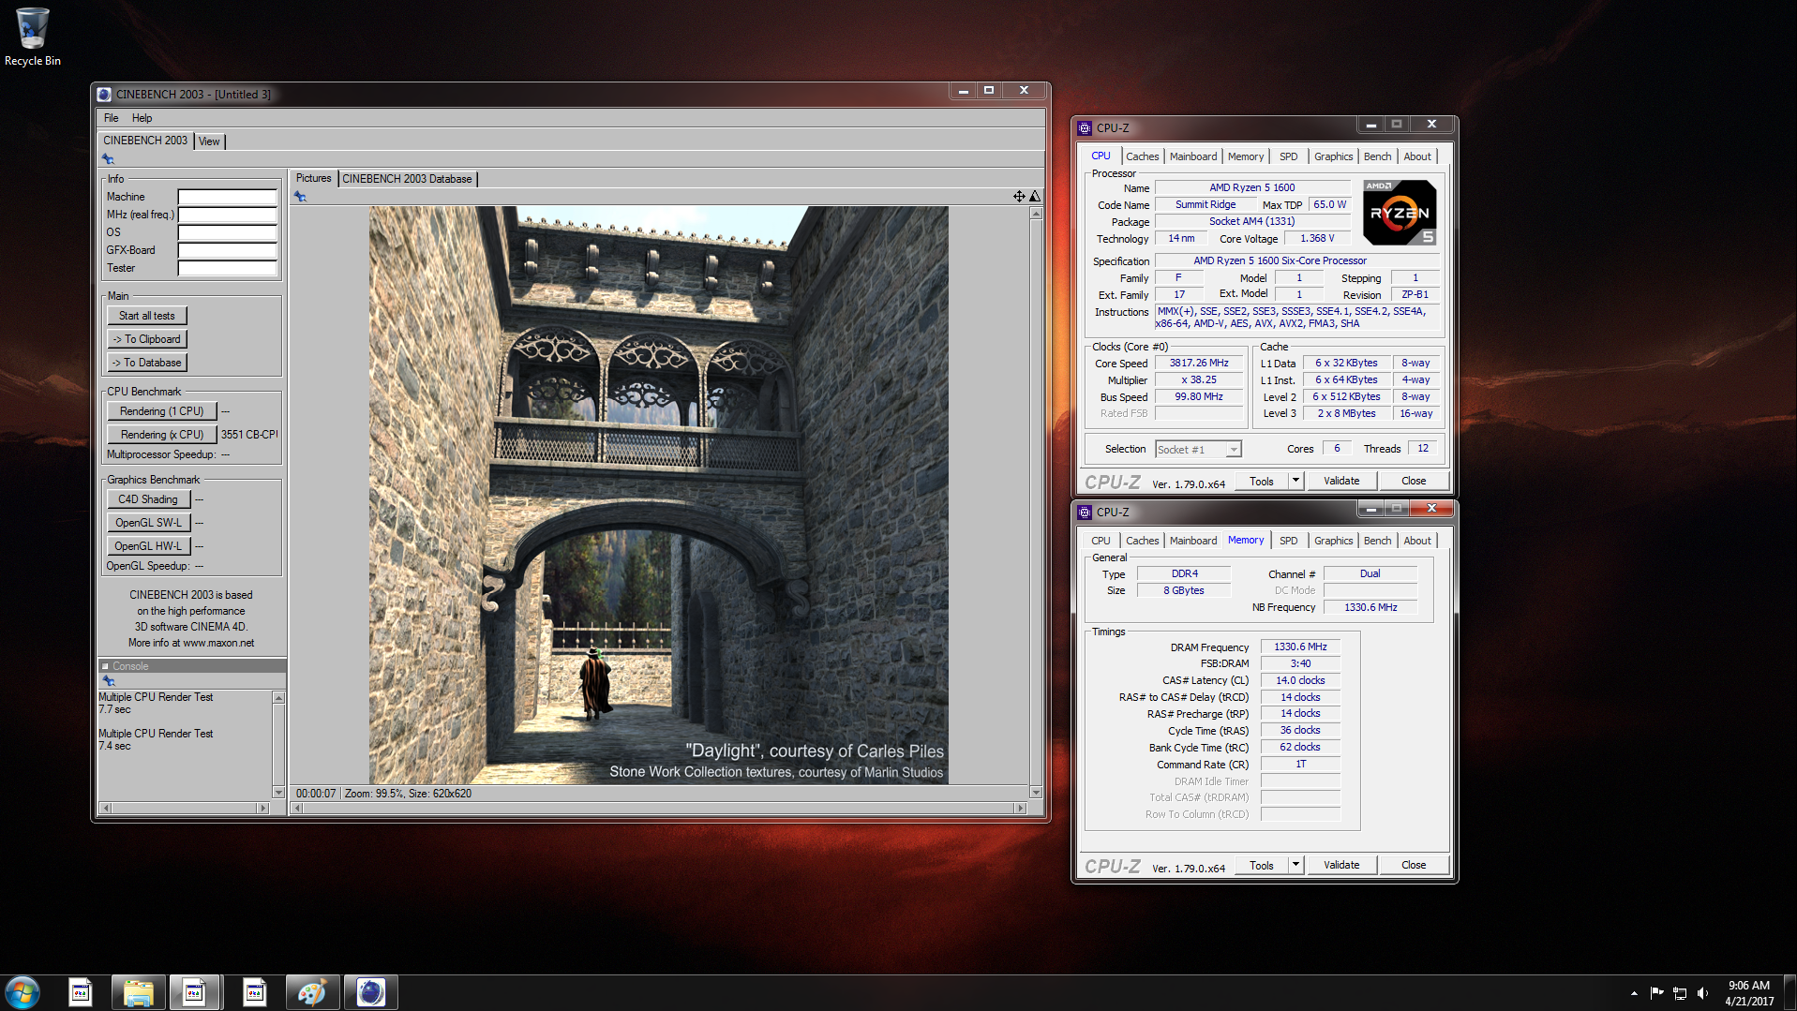
Task: Run the Rendering (1 CPU) benchmark
Action: (x=161, y=411)
